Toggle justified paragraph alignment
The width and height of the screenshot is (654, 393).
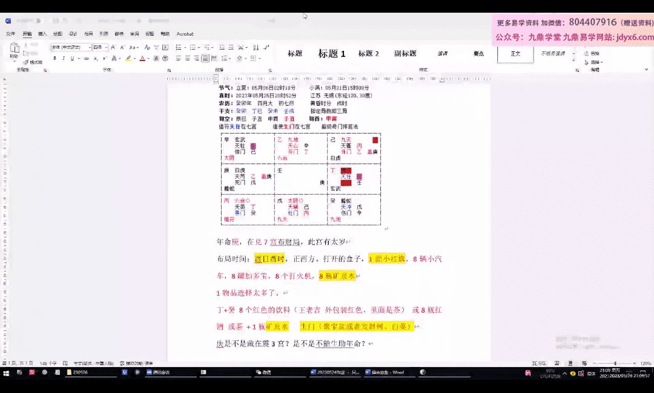point(205,59)
